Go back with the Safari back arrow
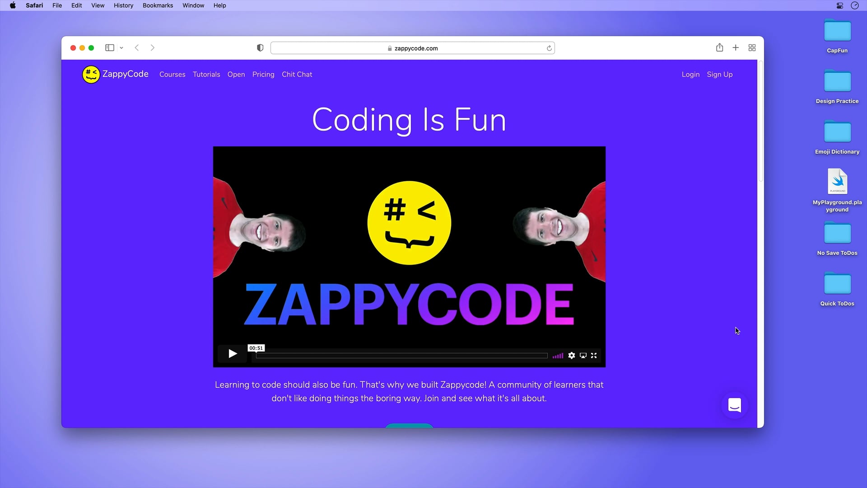The height and width of the screenshot is (488, 867). (x=137, y=48)
